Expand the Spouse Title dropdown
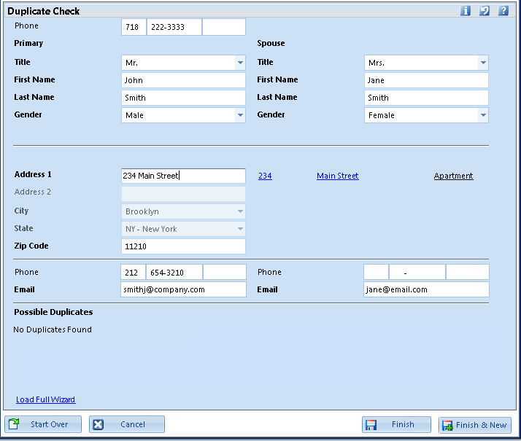Viewport: 521px width, 441px height. [483, 63]
